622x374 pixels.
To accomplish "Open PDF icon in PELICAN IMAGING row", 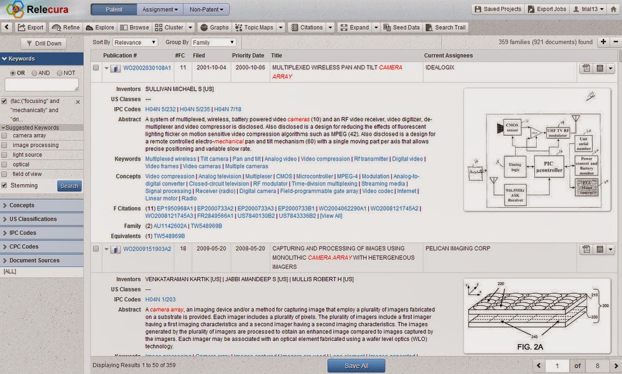I will click(x=587, y=250).
